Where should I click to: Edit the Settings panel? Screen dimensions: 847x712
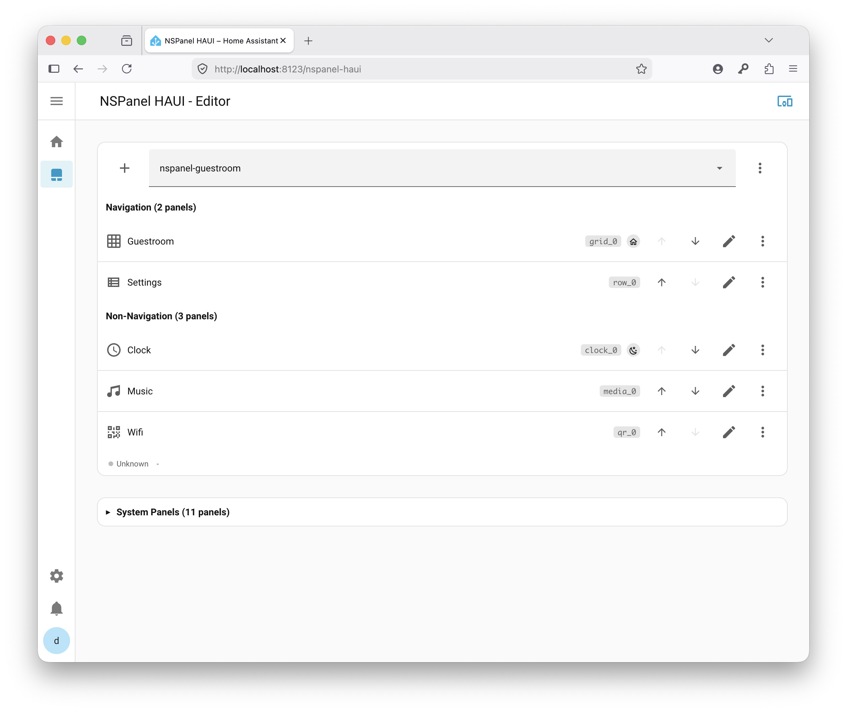[729, 283]
